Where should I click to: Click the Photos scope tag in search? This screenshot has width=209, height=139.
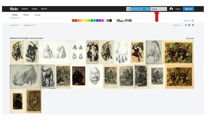pyautogui.click(x=148, y=9)
